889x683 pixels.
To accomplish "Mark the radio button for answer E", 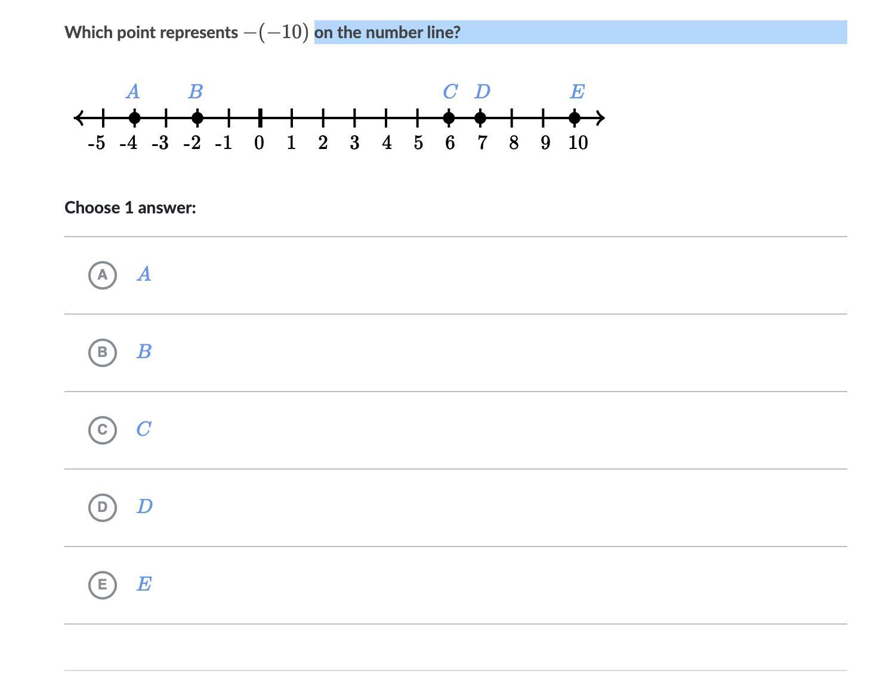I will (x=102, y=585).
